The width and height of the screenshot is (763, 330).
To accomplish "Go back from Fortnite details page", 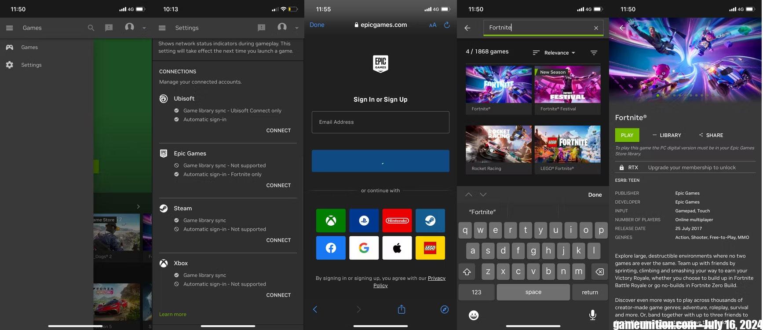I will (622, 28).
